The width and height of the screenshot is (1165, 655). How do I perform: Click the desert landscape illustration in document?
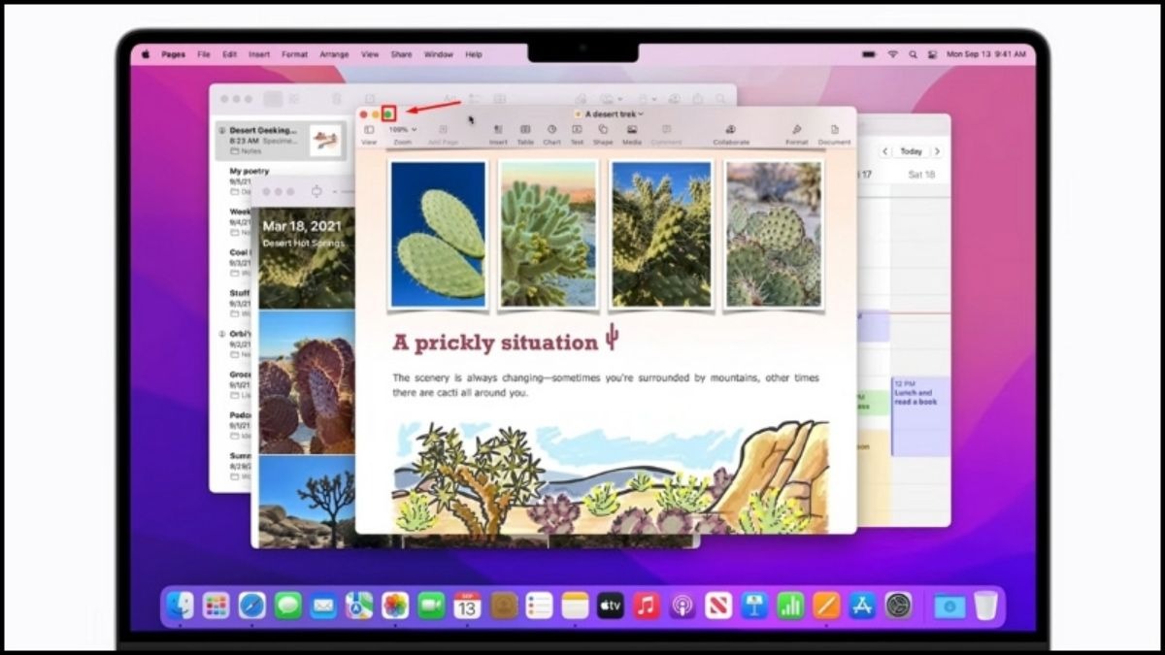(x=611, y=475)
